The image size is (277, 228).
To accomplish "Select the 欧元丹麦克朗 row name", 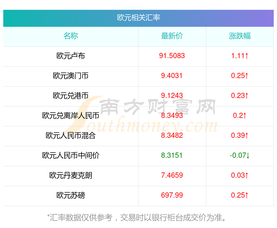I will [71, 175].
